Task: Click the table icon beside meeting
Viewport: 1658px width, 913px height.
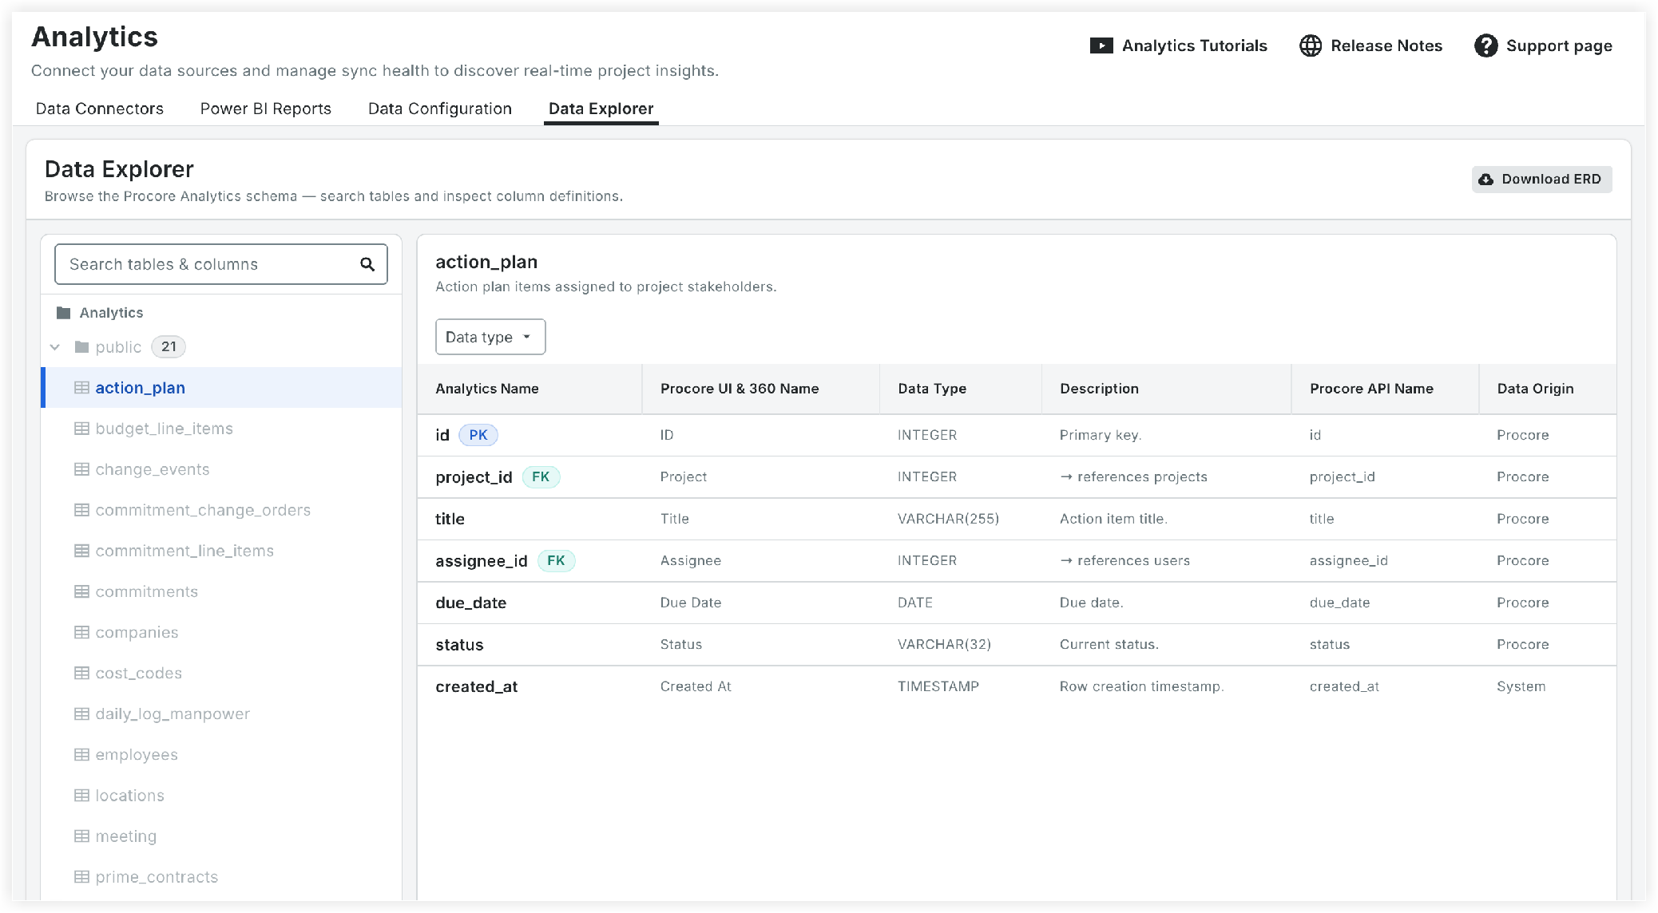Action: (81, 836)
